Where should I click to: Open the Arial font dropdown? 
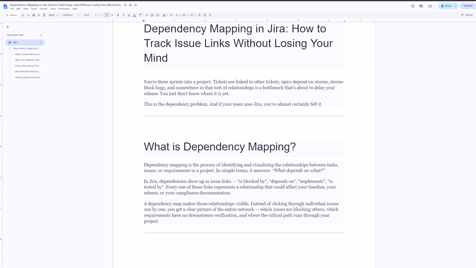pos(90,15)
